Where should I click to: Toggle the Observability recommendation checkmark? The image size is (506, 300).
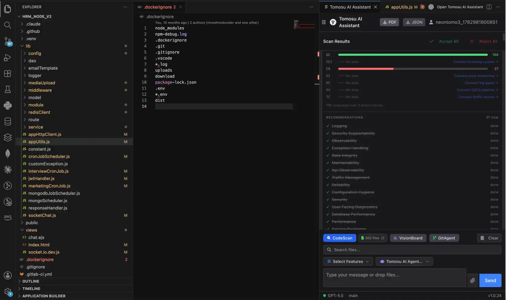click(328, 141)
